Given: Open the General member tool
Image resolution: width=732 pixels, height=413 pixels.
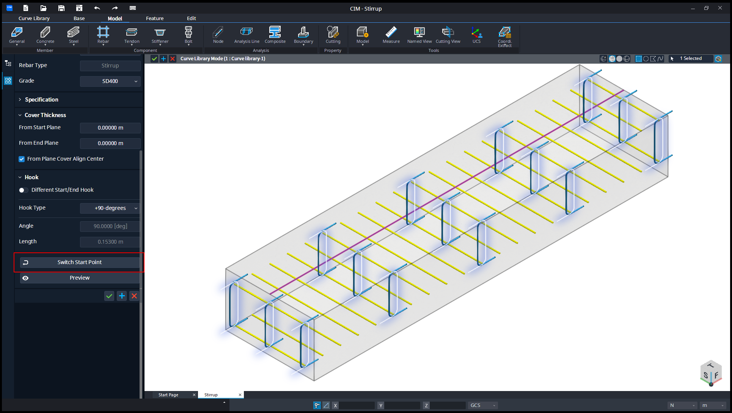Looking at the screenshot, I should (17, 35).
